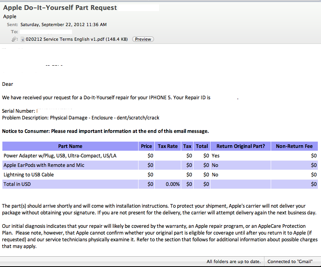
Task: Click the Power Adapter w/Plug row name
Action: [x=60, y=156]
